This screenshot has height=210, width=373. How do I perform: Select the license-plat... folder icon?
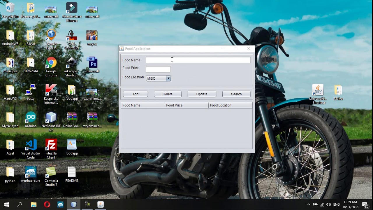(31, 10)
